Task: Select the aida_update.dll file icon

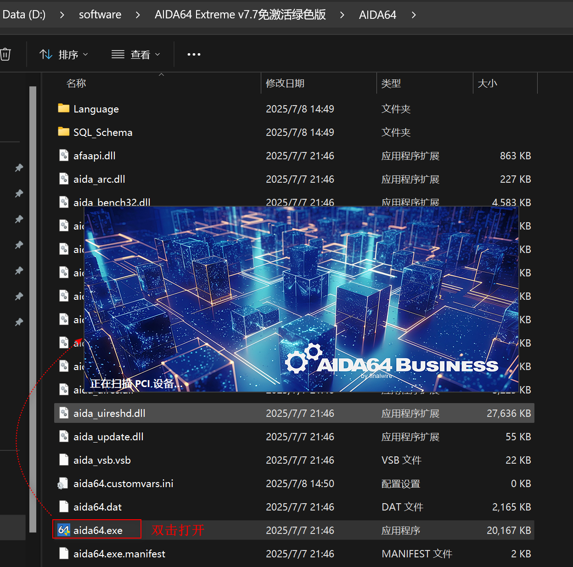Action: tap(64, 436)
